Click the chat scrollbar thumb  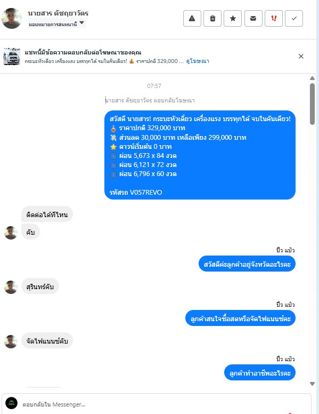[x=313, y=103]
